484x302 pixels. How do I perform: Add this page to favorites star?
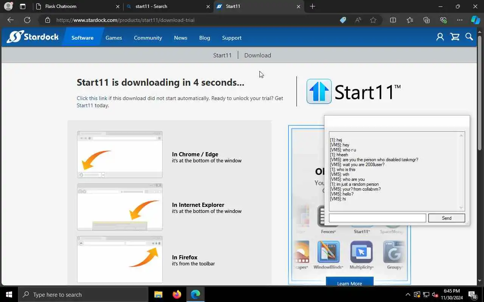pyautogui.click(x=373, y=20)
